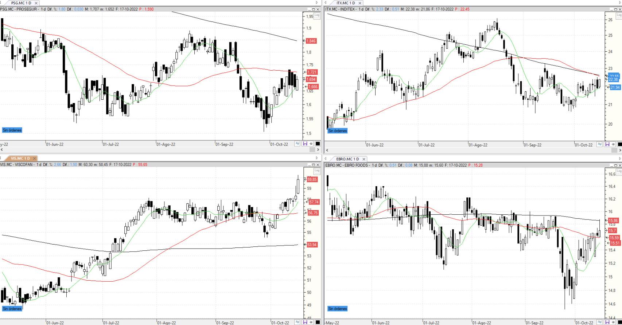
Task: Click the indicators icon below the Viscofan chart
Action: (298, 322)
